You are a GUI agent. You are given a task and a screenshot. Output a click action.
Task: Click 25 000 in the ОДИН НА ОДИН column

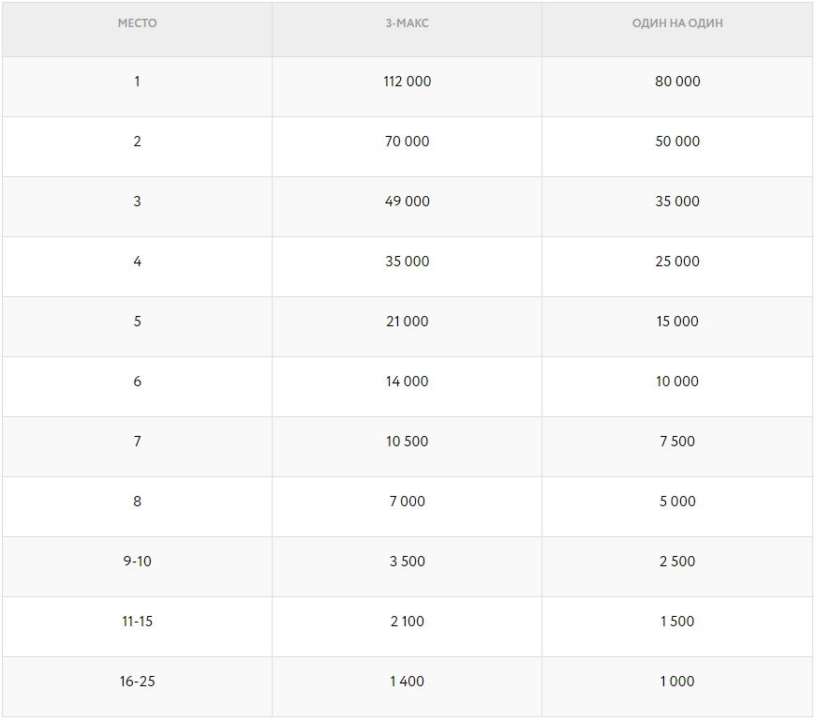point(677,262)
